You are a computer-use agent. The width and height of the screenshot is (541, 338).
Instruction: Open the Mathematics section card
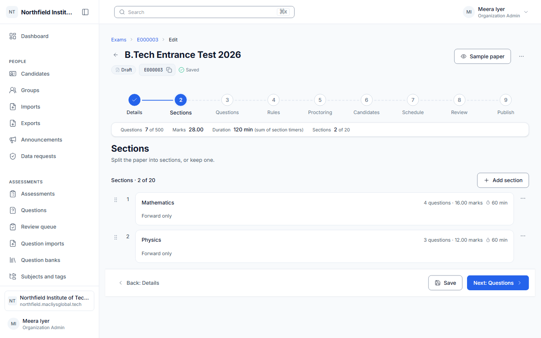(x=325, y=209)
